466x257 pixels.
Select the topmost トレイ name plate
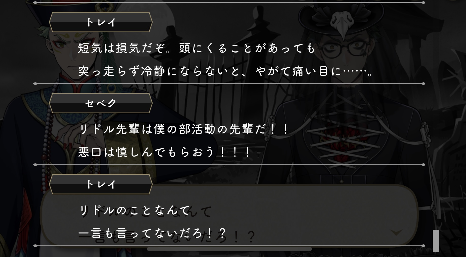tap(101, 22)
